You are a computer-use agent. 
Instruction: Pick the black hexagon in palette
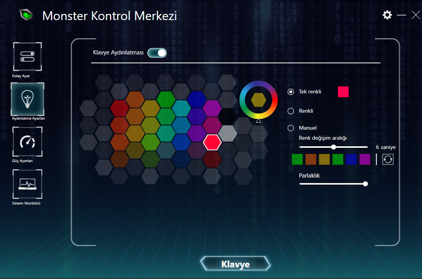tap(228, 117)
